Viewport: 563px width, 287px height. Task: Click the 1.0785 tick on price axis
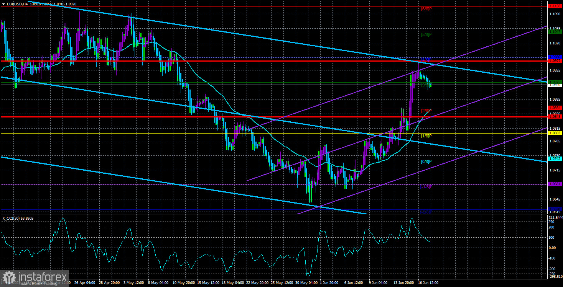tap(555, 141)
